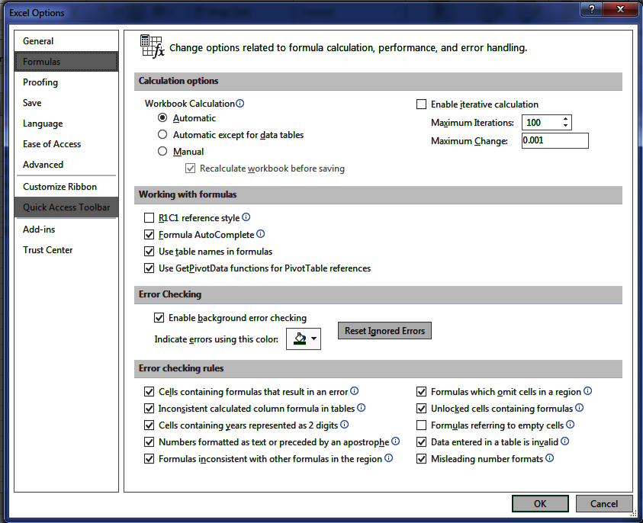Click the help question mark in title bar
Screen dimensions: 643x523
point(590,10)
